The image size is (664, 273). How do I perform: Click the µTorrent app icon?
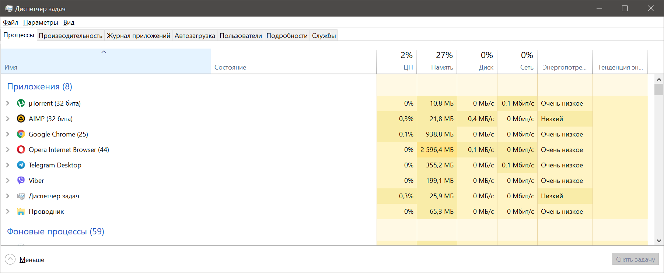click(x=21, y=103)
